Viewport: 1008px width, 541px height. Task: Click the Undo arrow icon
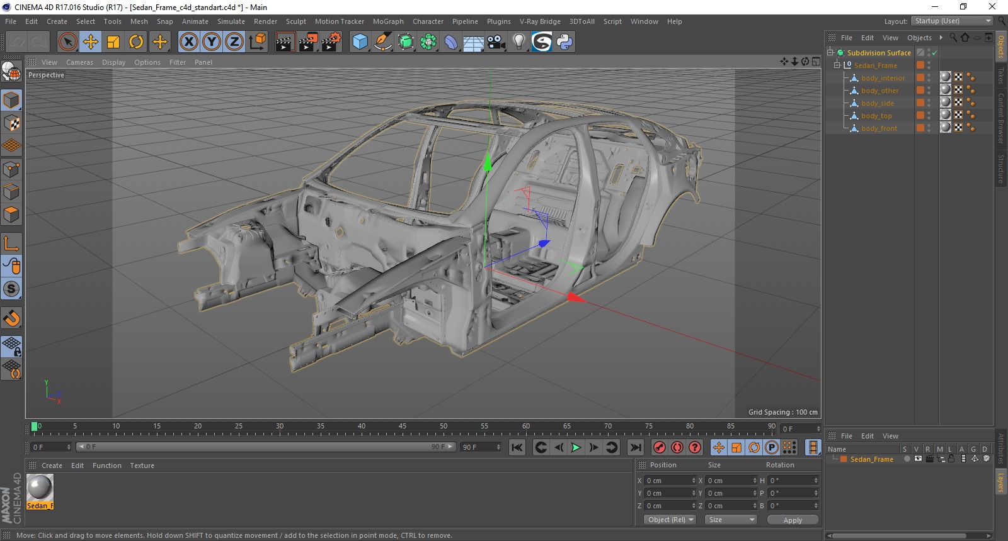(x=16, y=42)
